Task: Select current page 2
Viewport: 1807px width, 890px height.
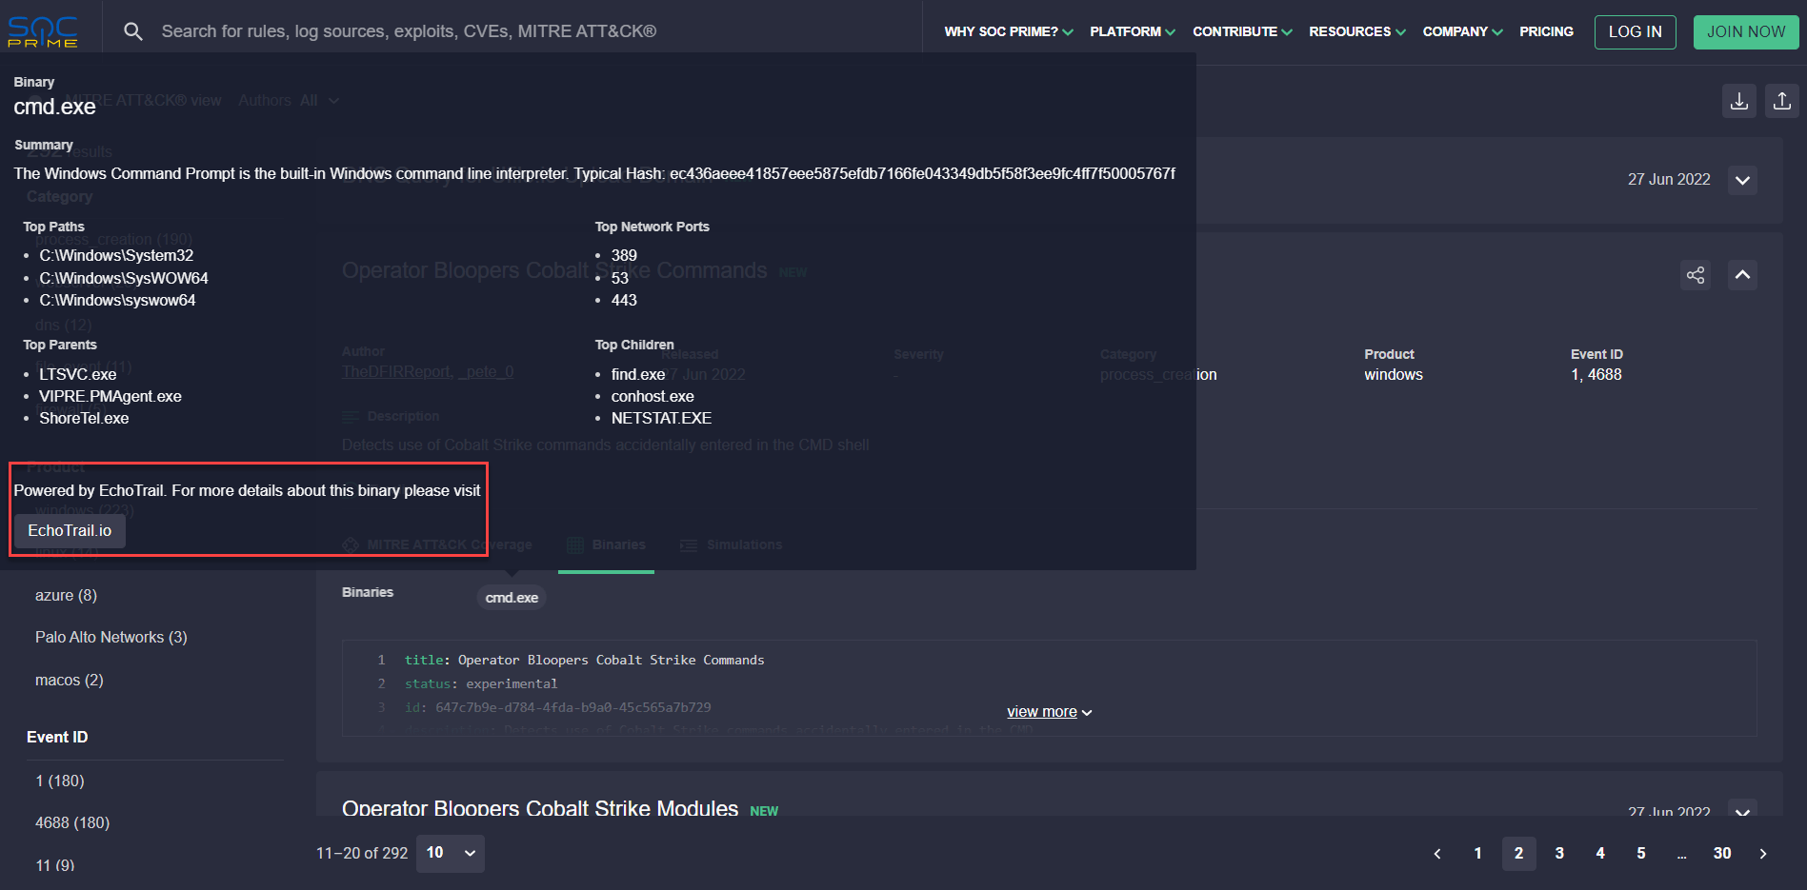Action: tap(1518, 854)
